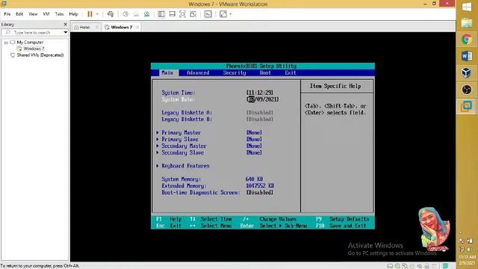Screen dimensions: 478x269
Task: Select the Boot menu in BIOS
Action: click(x=265, y=73)
